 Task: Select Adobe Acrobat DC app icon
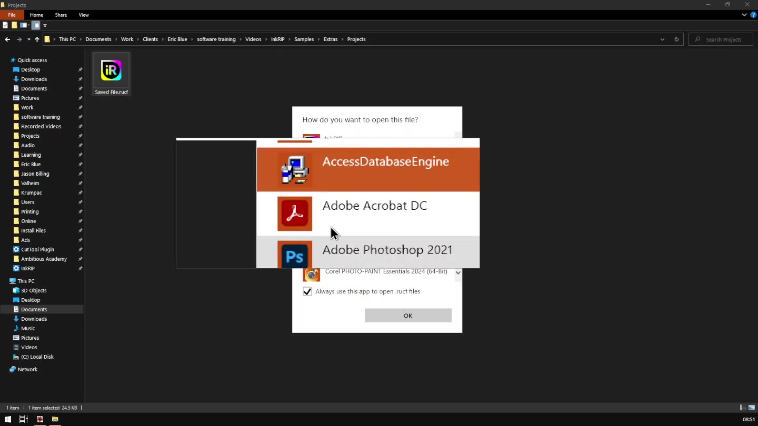pos(294,214)
